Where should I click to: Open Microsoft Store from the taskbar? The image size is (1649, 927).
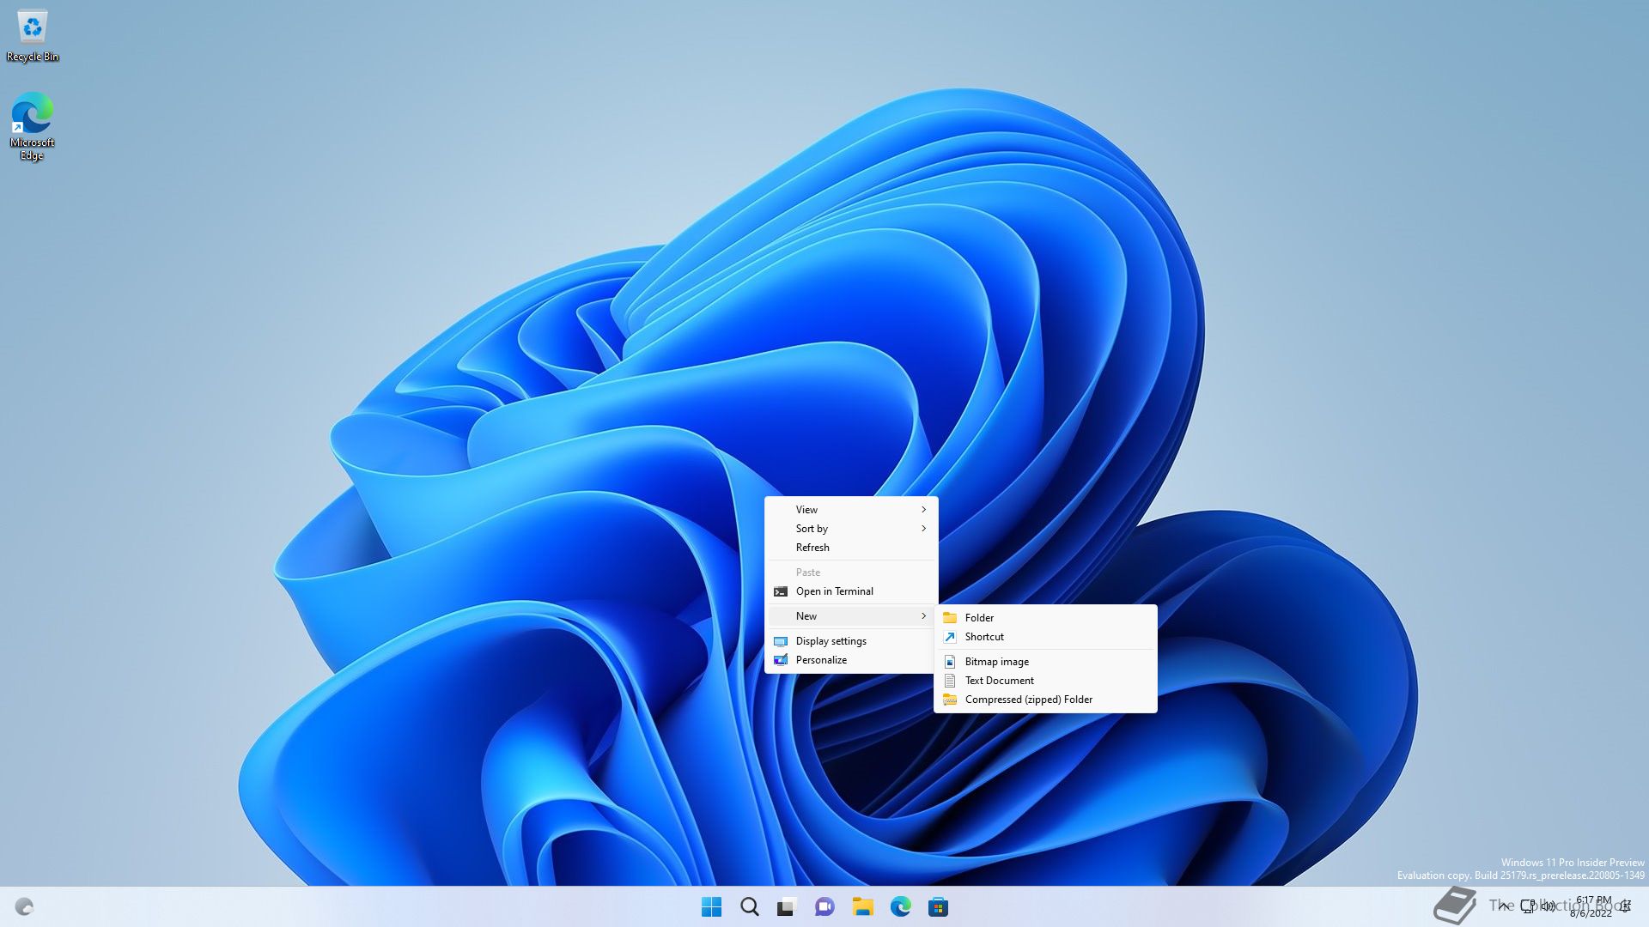click(x=938, y=906)
